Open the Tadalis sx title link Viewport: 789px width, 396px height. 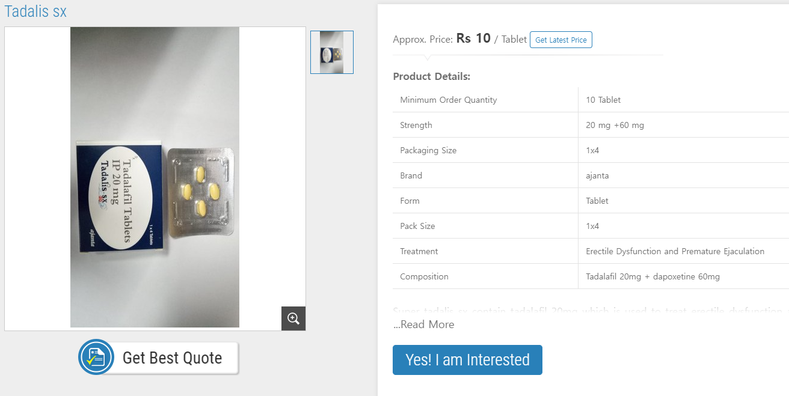click(x=35, y=11)
